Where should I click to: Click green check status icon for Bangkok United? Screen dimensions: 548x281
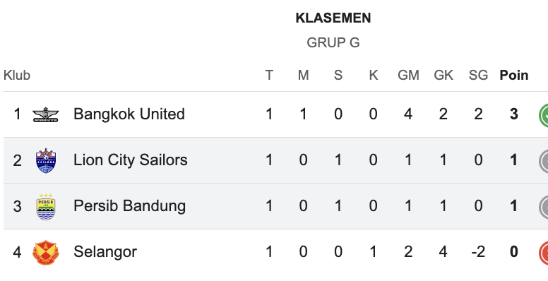544,114
